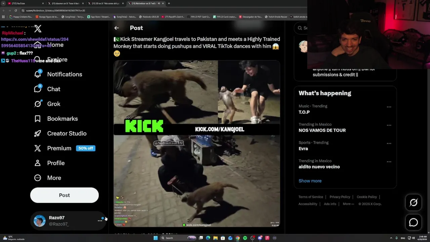Click the Razo97 profile avatar

tap(39, 221)
